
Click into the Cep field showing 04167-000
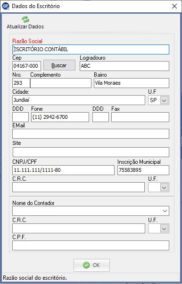(x=26, y=66)
